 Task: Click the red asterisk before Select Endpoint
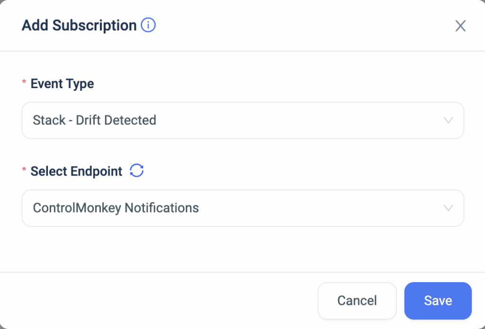24,169
